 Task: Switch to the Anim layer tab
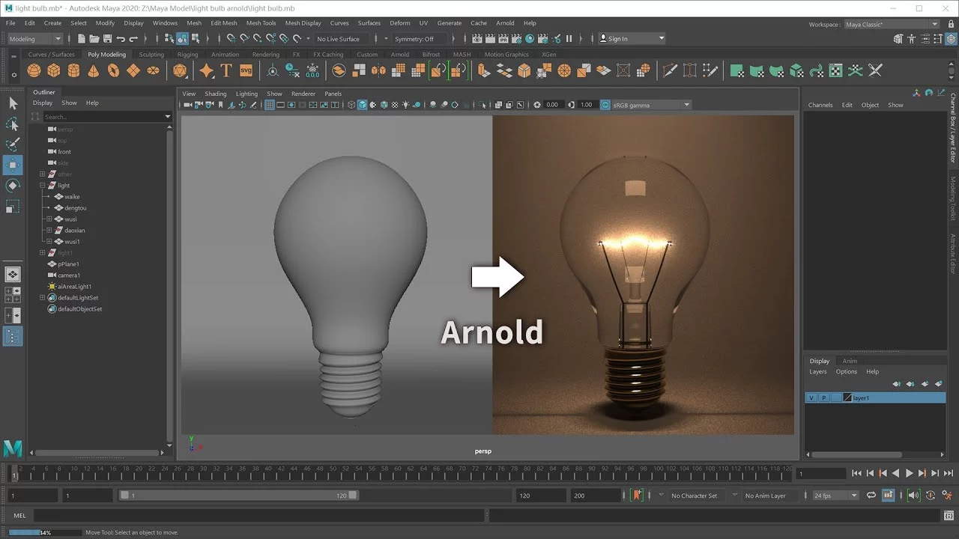click(x=850, y=361)
